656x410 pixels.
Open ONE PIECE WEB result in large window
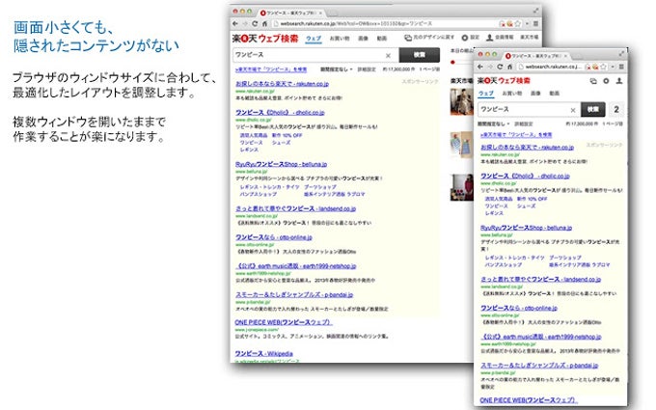coord(284,322)
